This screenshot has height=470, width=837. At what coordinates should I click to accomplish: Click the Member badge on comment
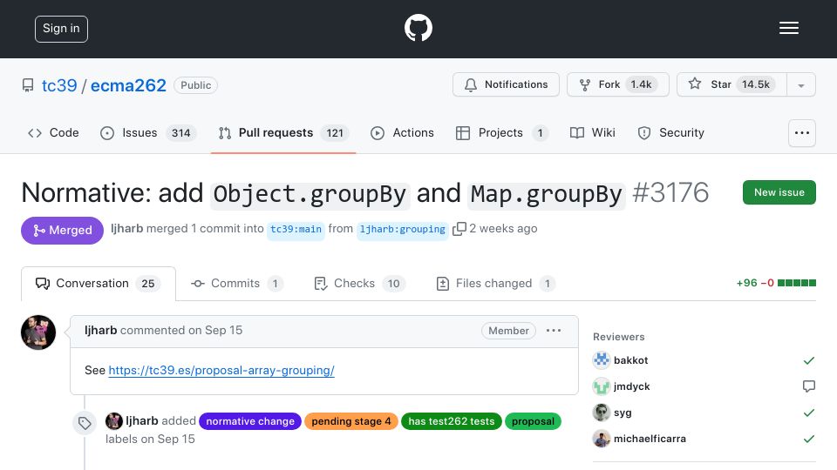click(508, 331)
